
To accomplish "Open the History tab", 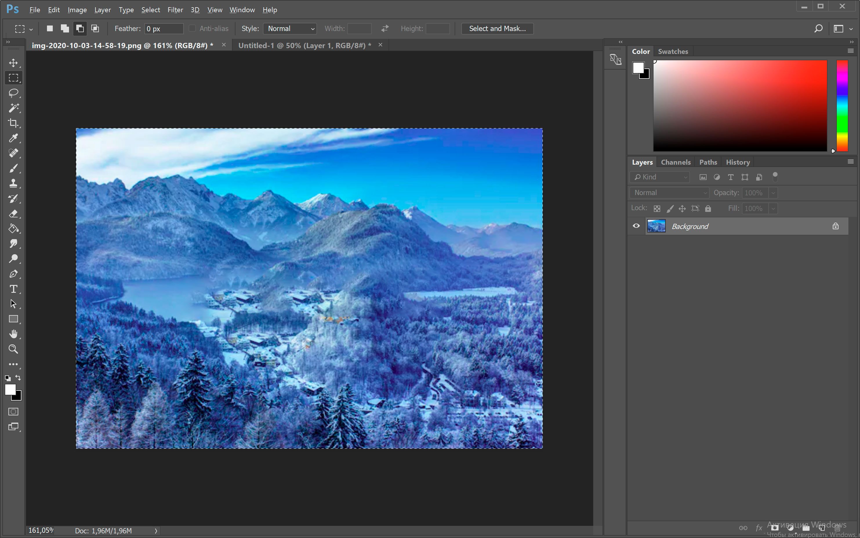I will tap(739, 162).
